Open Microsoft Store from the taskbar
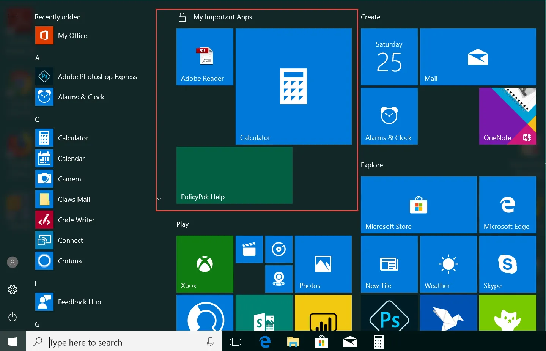Viewport: 546px width, 351px height. [321, 342]
